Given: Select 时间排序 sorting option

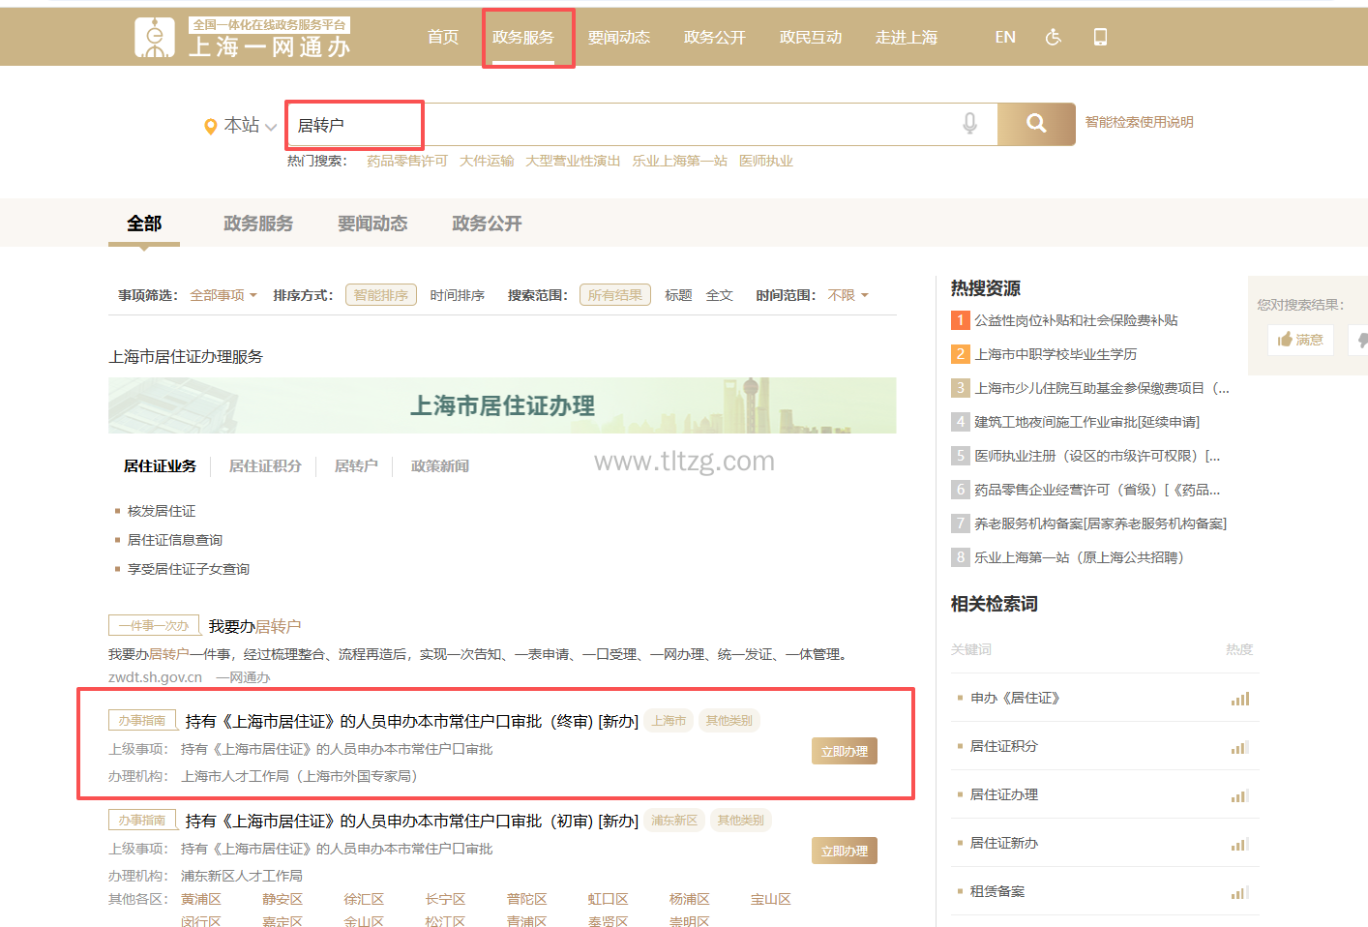Looking at the screenshot, I should tap(457, 295).
